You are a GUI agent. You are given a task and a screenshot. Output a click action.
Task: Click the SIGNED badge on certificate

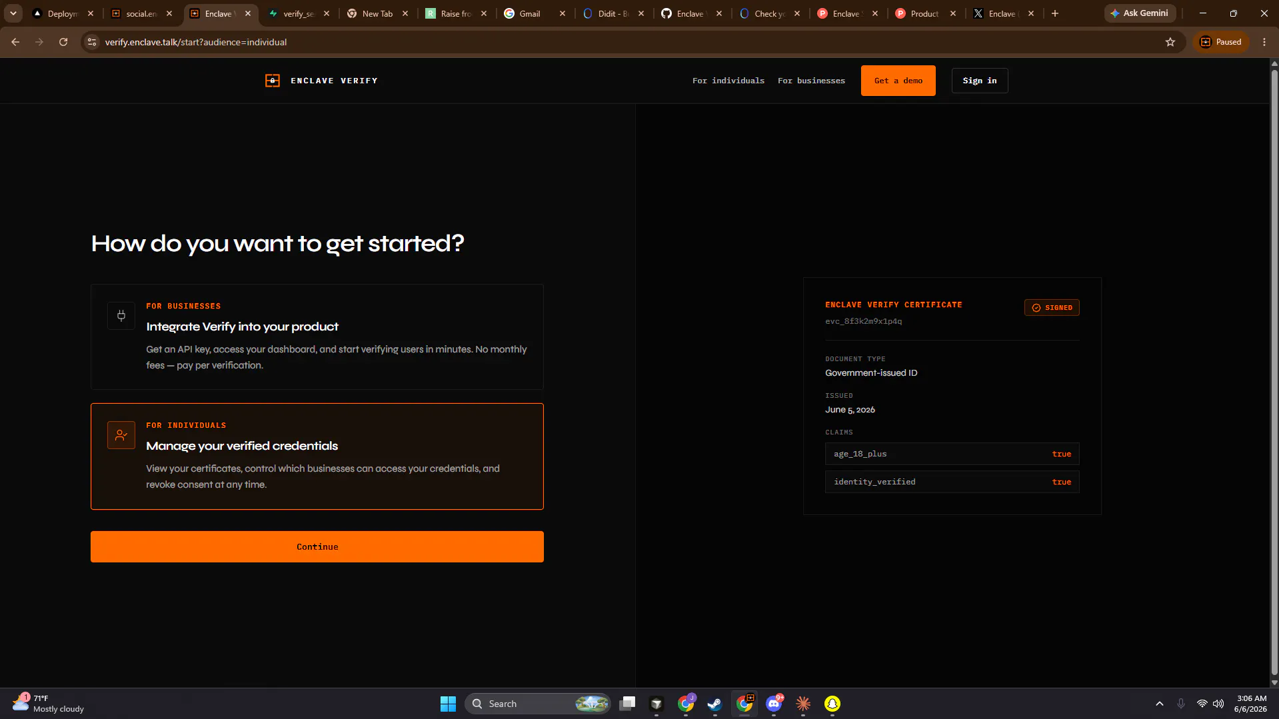click(1052, 308)
